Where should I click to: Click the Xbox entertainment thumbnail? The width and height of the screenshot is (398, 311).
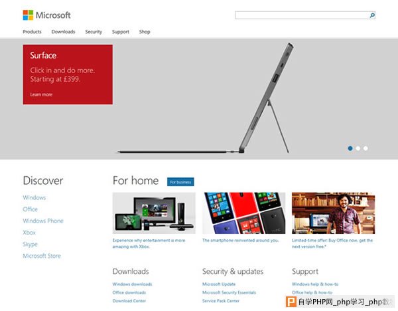coord(154,213)
